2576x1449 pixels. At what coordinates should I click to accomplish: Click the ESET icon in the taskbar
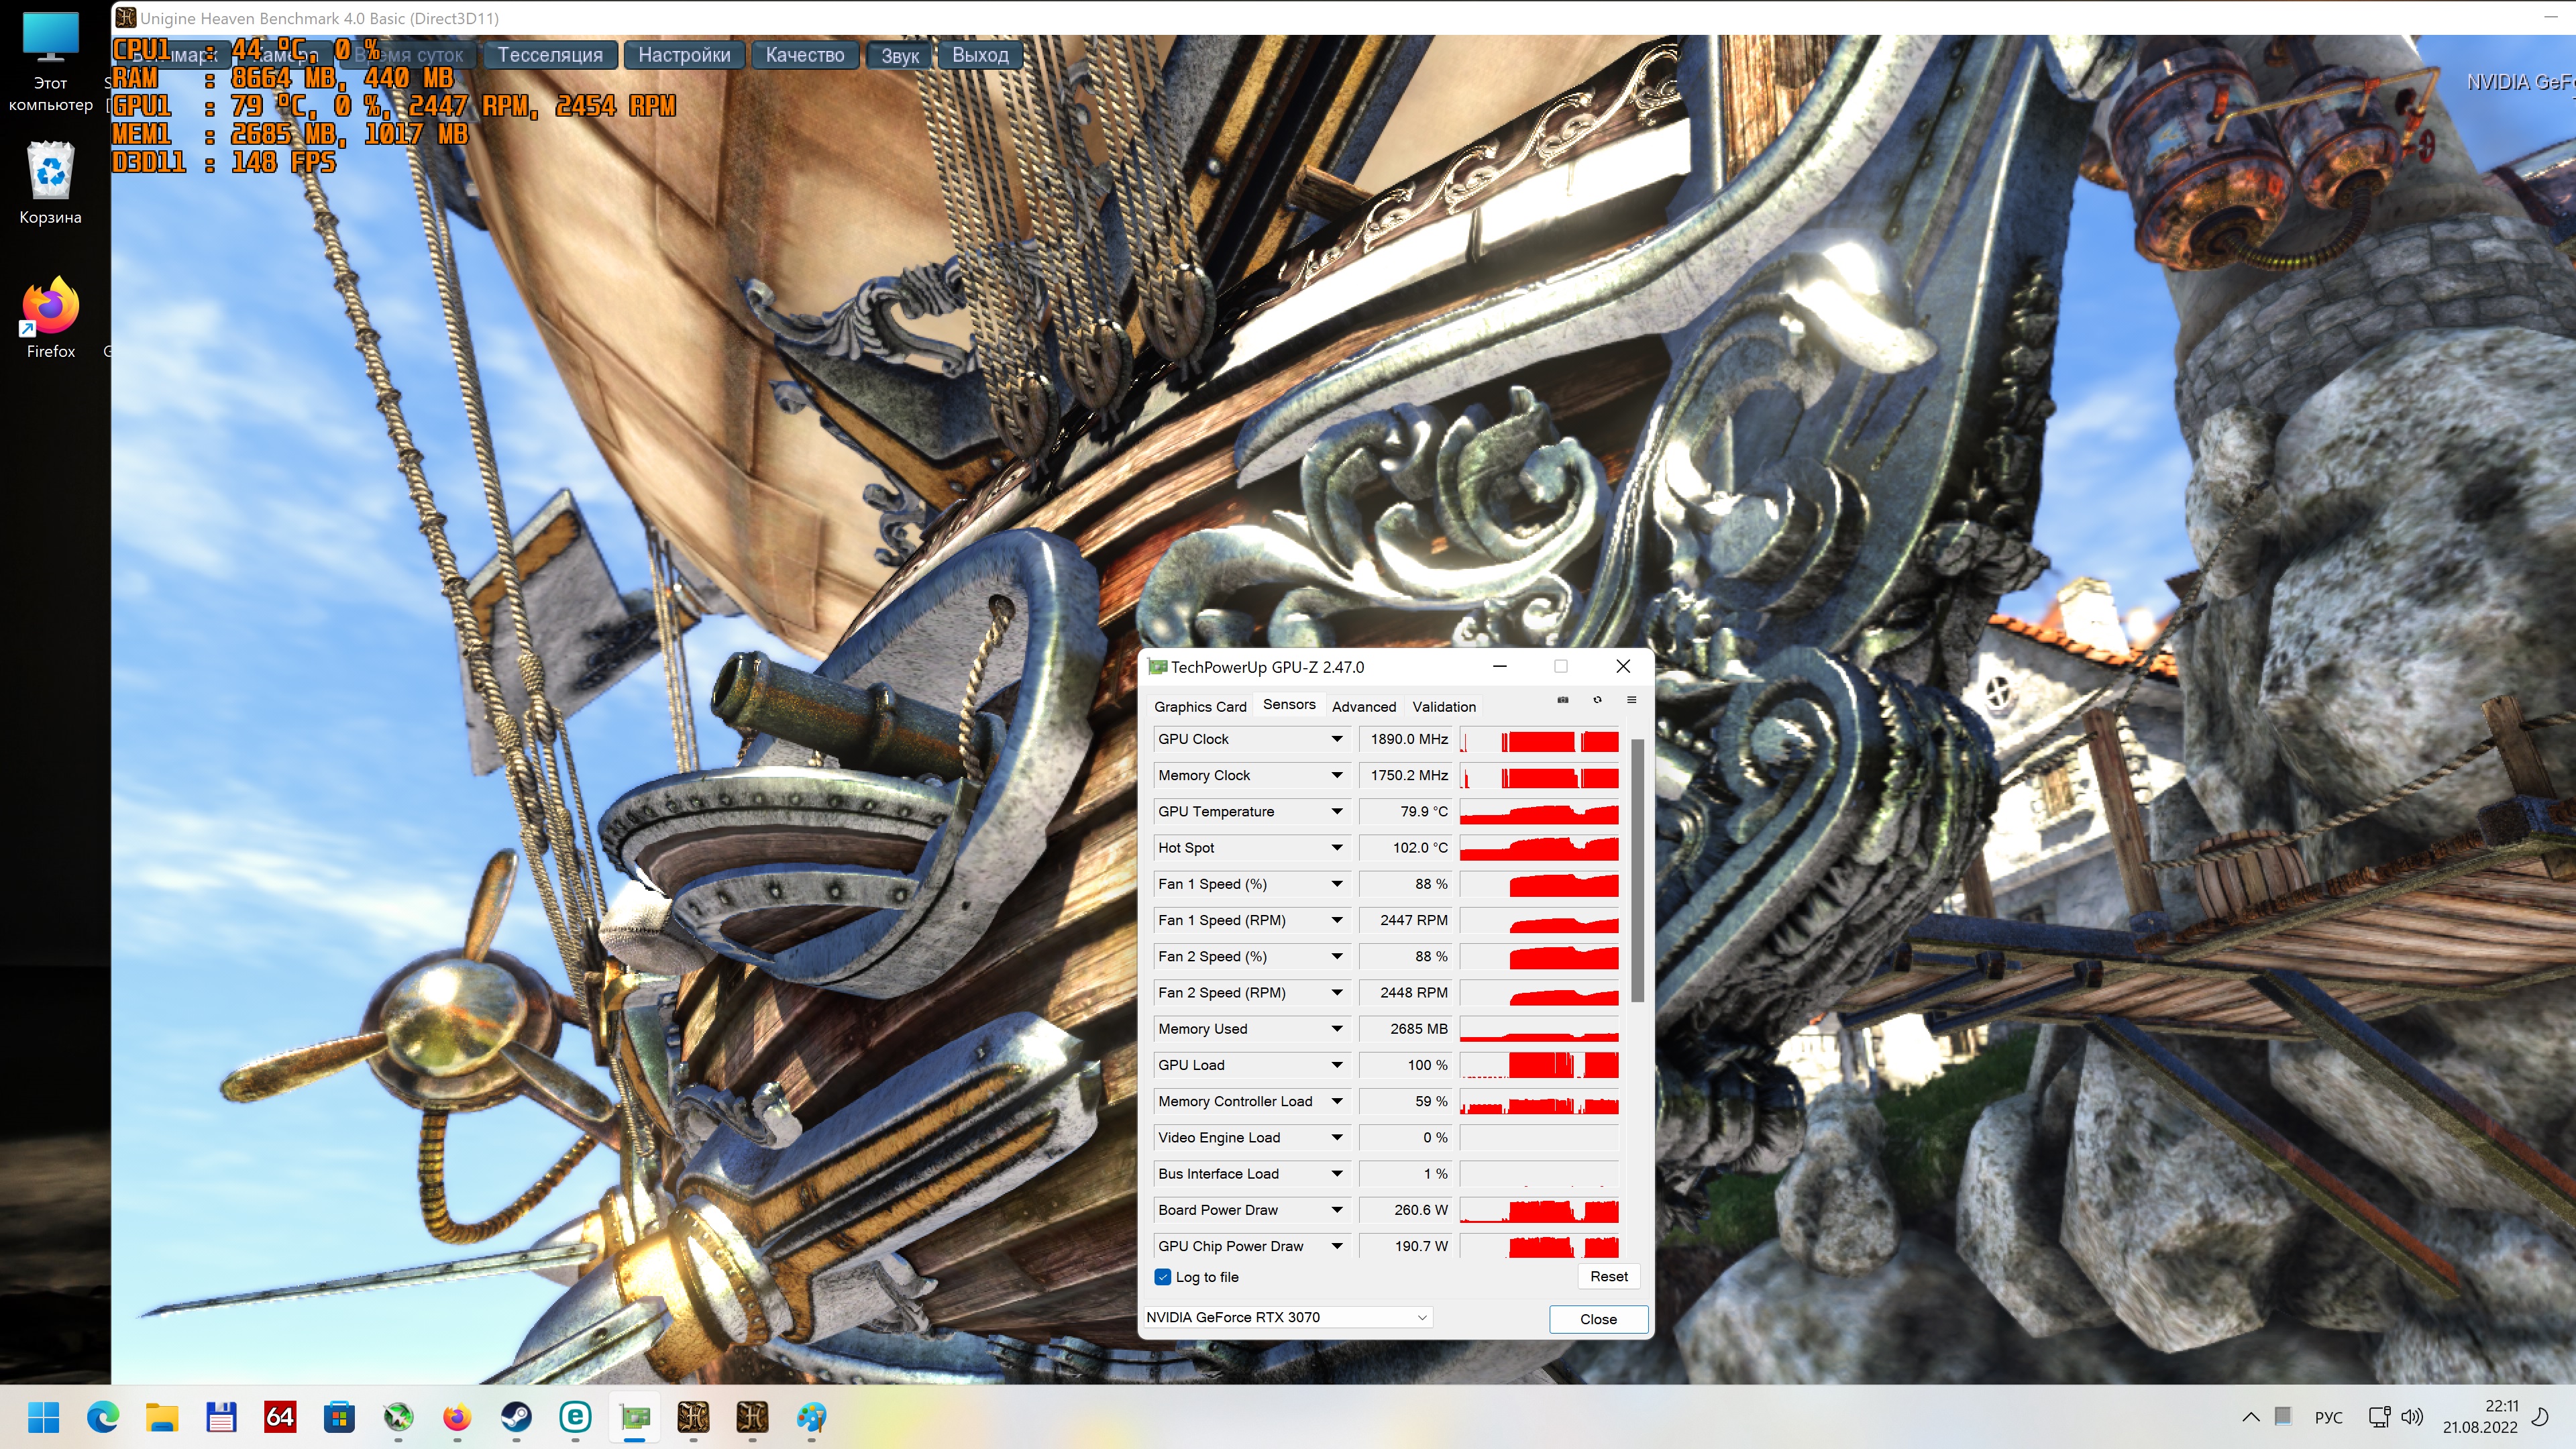point(575,1417)
